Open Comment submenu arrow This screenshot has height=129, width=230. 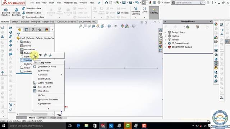click(x=61, y=75)
